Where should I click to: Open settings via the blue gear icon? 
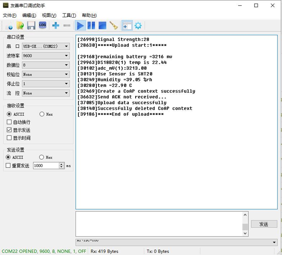pyautogui.click(x=138, y=25)
